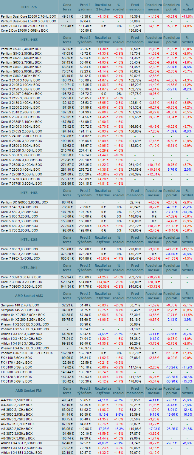The height and width of the screenshot is (455, 194).
Task: Select -33,90 € half-year difference for FX 8150
Action: (x=172, y=381)
